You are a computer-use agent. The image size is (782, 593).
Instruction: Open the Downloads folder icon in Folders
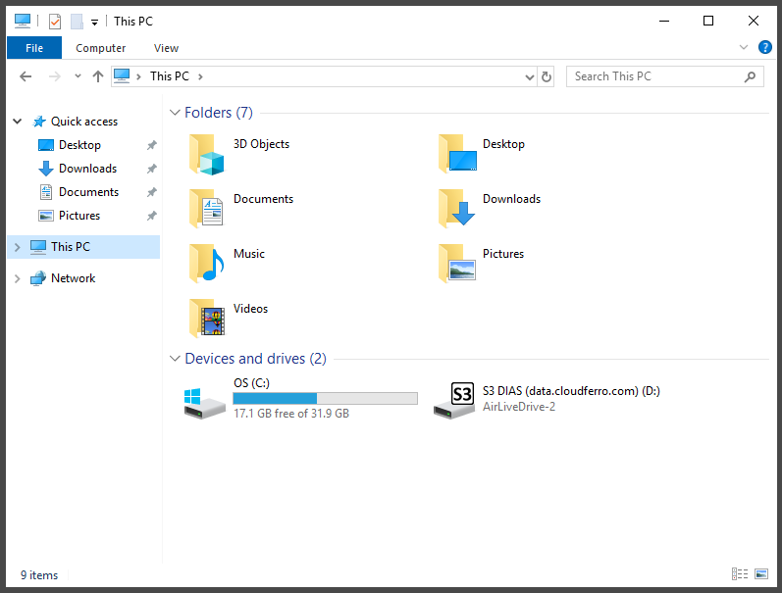tap(456, 209)
